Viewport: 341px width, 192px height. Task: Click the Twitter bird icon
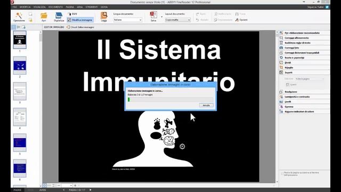(x=327, y=7)
